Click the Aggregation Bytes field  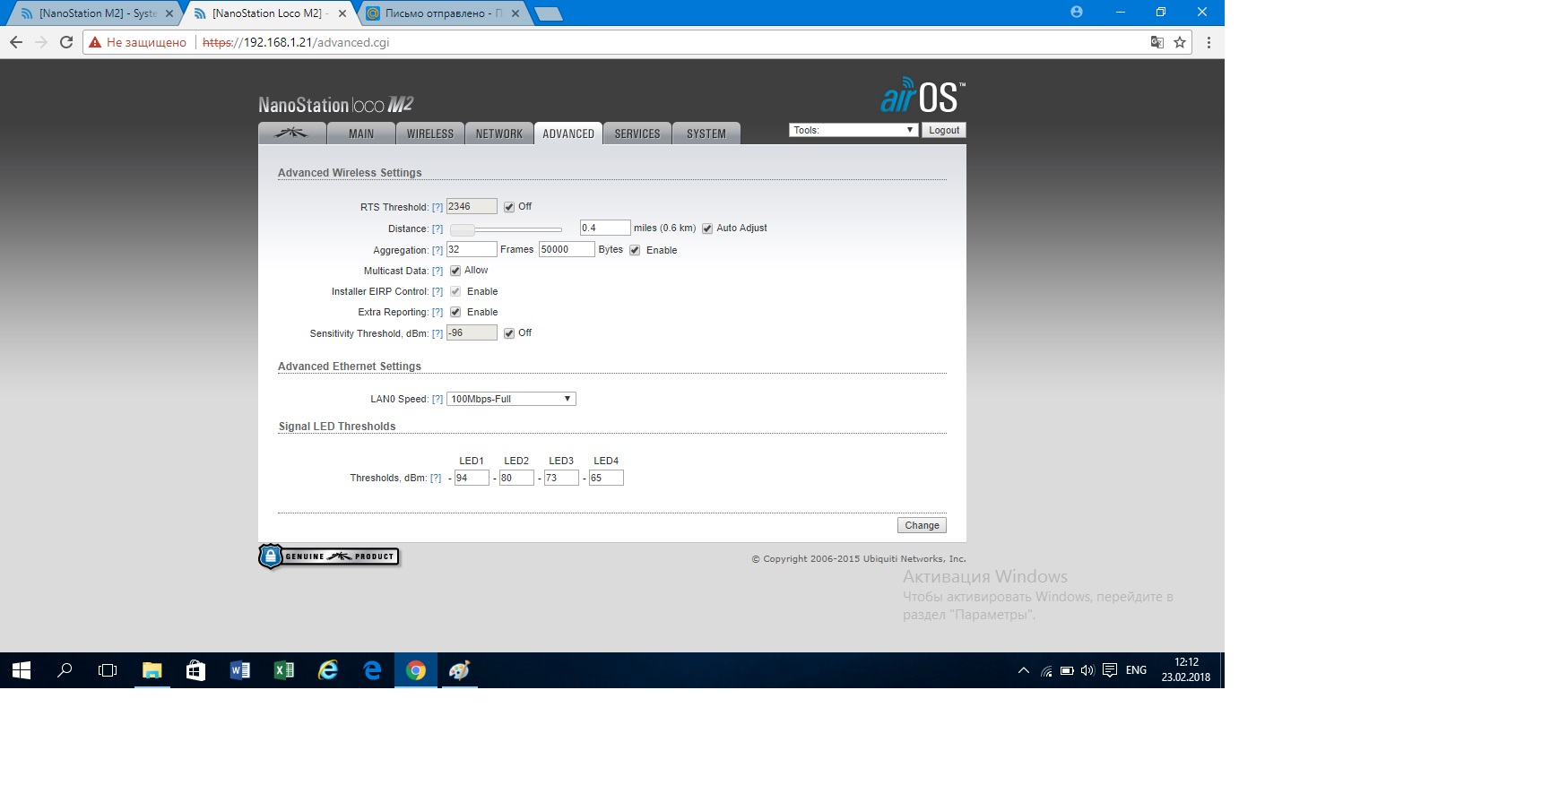(567, 249)
